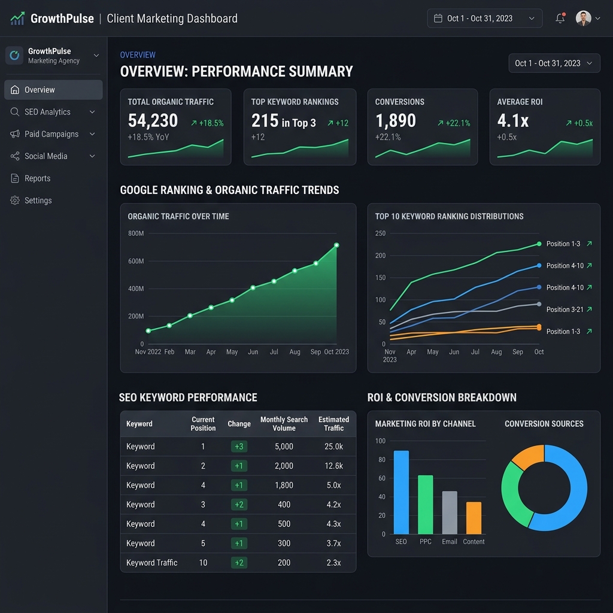This screenshot has width=613, height=613.
Task: Click the Reports document icon
Action: click(15, 178)
